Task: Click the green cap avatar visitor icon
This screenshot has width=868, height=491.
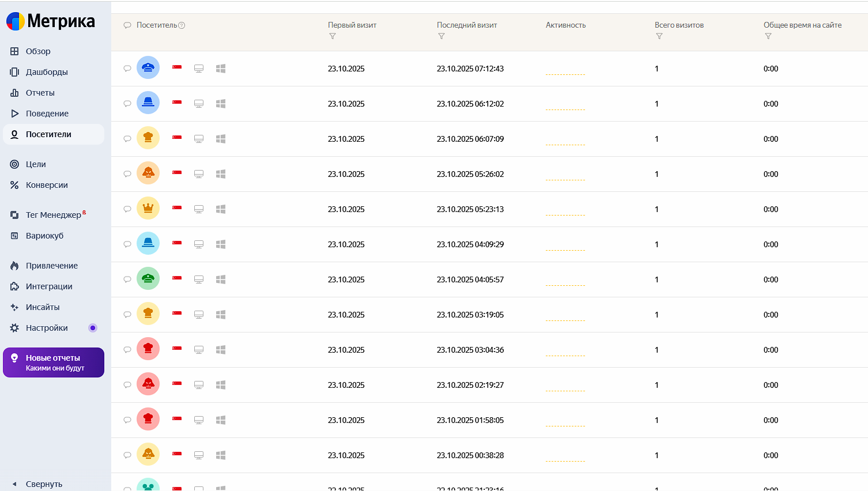Action: click(148, 279)
